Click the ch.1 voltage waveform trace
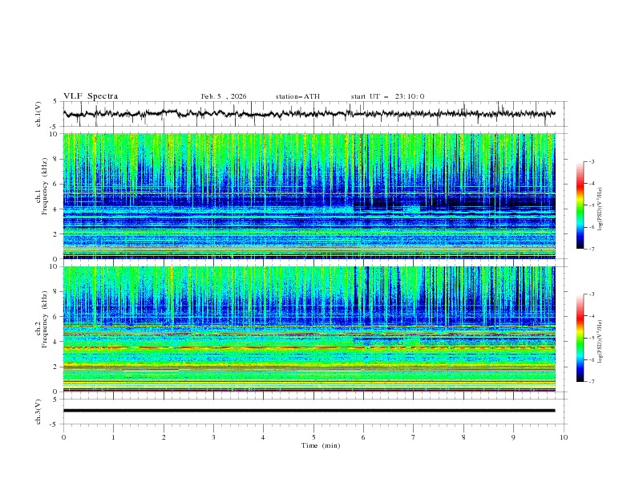Image resolution: width=635 pixels, height=491 pixels. pos(309,114)
